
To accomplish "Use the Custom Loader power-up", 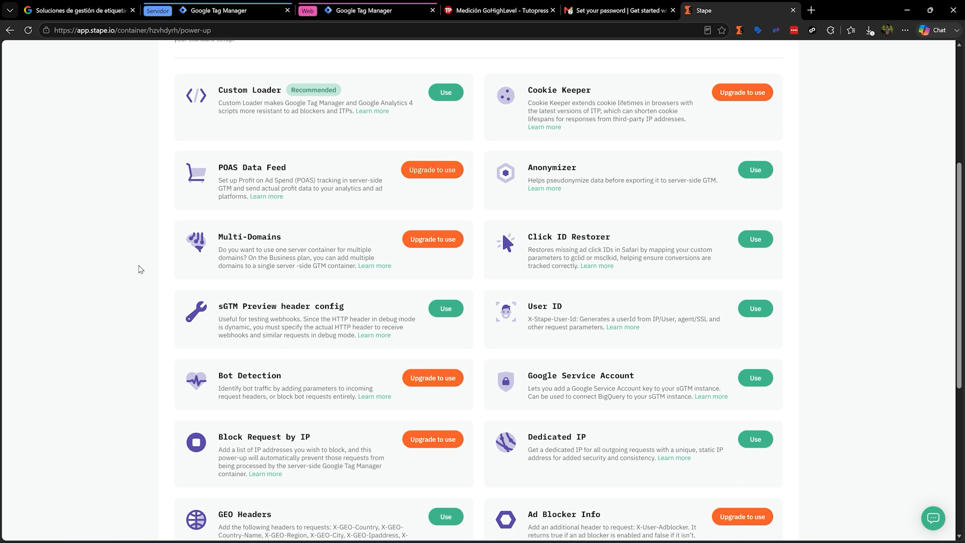I will [x=446, y=93].
